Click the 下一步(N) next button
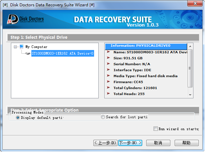This screenshot has height=152, width=205. [x=130, y=143]
